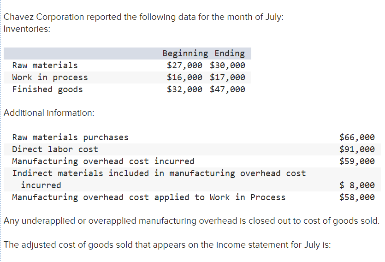385x262 pixels.
Task: Select the Ending column header
Action: [x=230, y=54]
